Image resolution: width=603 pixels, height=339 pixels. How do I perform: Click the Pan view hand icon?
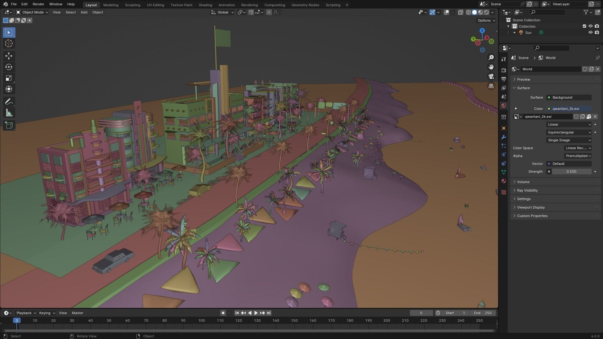pos(491,67)
